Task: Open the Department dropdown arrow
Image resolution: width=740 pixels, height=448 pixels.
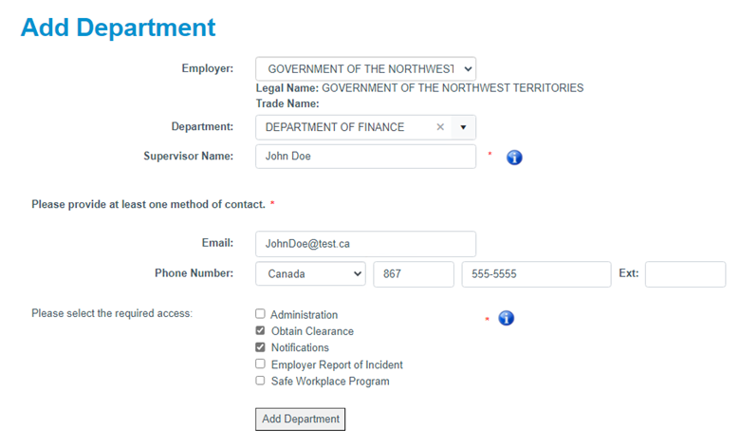Action: (464, 127)
